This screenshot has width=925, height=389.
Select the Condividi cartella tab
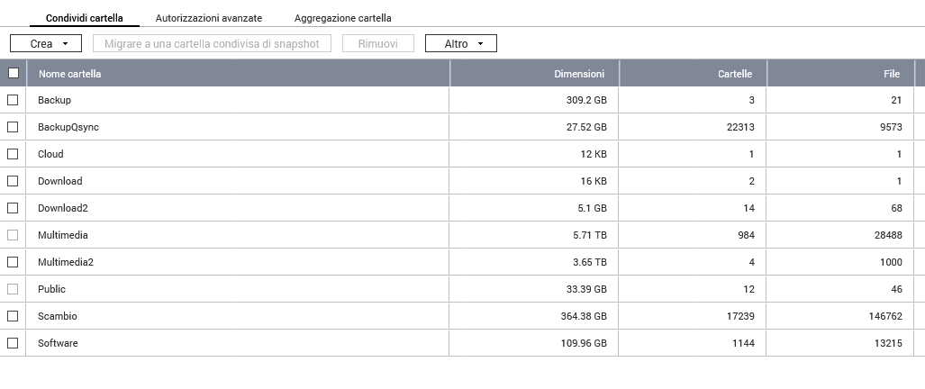[x=85, y=18]
